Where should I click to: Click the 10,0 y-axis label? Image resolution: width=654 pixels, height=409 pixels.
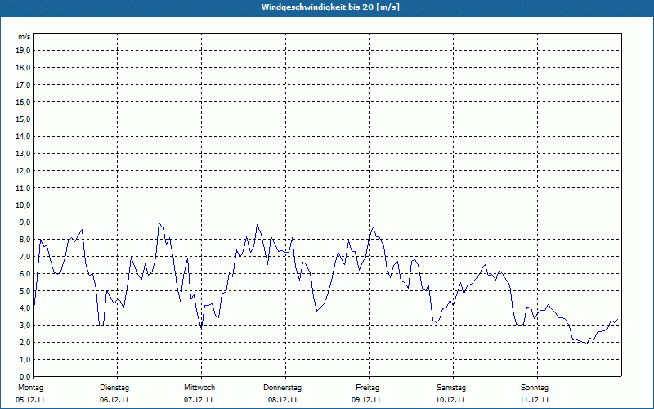point(23,205)
